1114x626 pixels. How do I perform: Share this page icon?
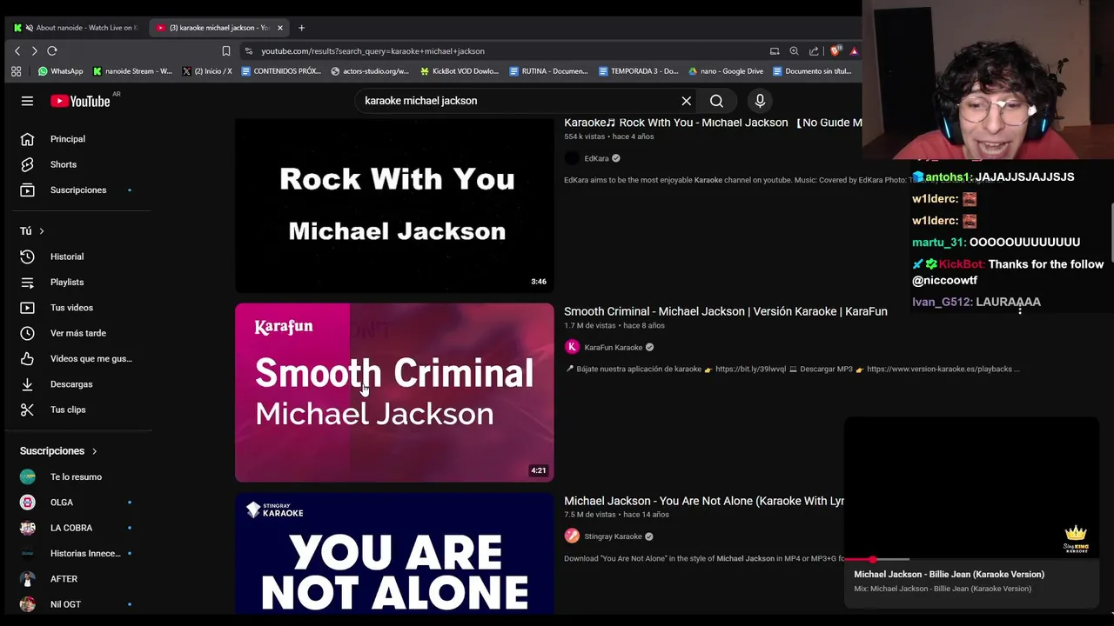pyautogui.click(x=814, y=51)
